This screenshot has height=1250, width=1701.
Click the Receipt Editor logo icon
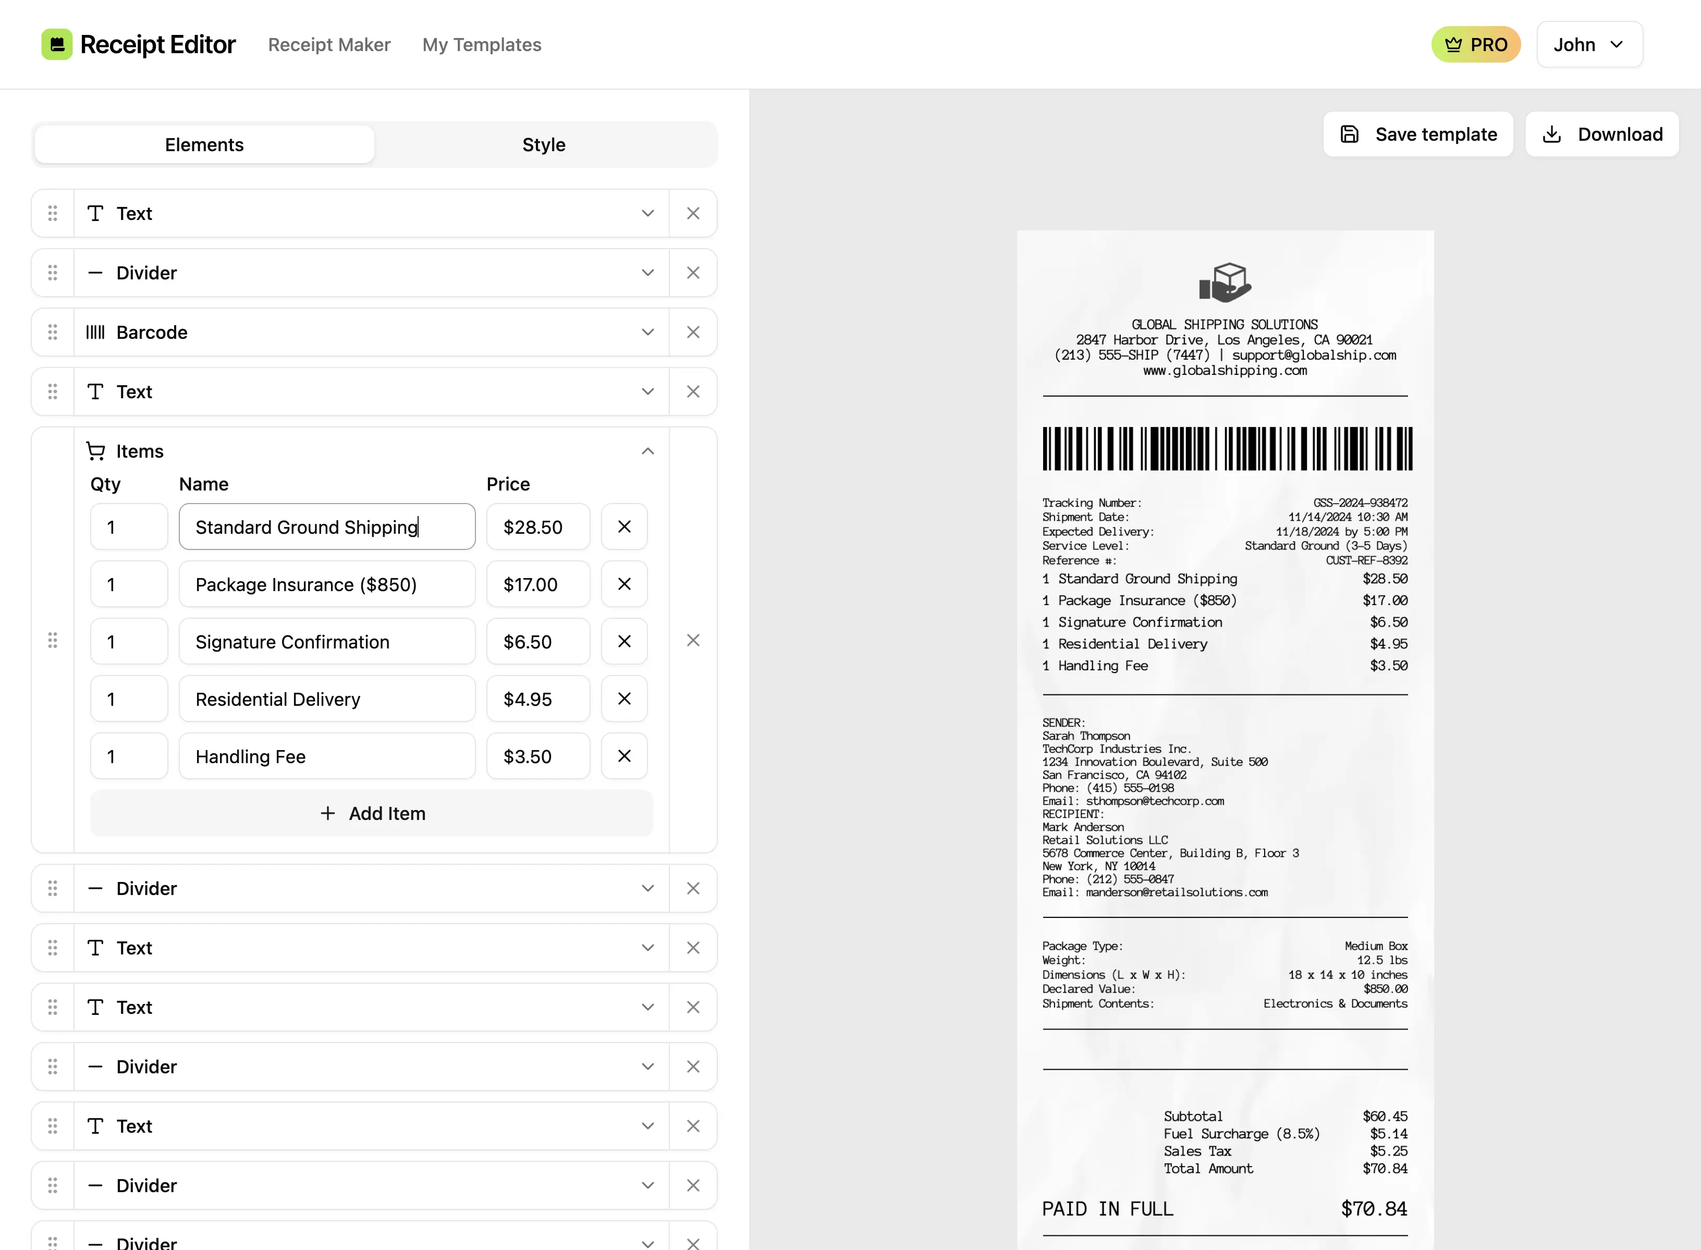(57, 44)
